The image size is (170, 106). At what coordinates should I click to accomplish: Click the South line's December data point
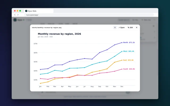tap(122, 69)
